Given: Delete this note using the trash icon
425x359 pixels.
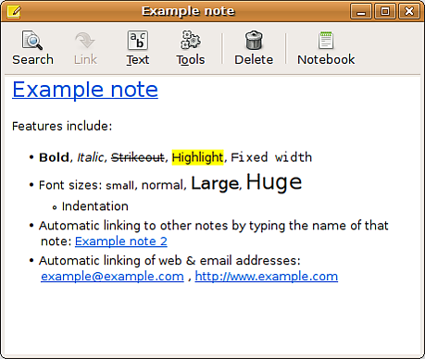Looking at the screenshot, I should coord(254,48).
